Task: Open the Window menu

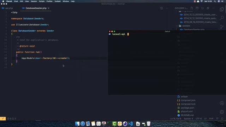Action: point(66,1)
